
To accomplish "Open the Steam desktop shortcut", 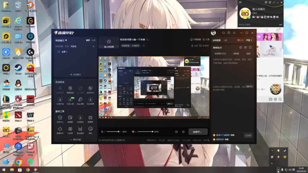I will [x=18, y=69].
